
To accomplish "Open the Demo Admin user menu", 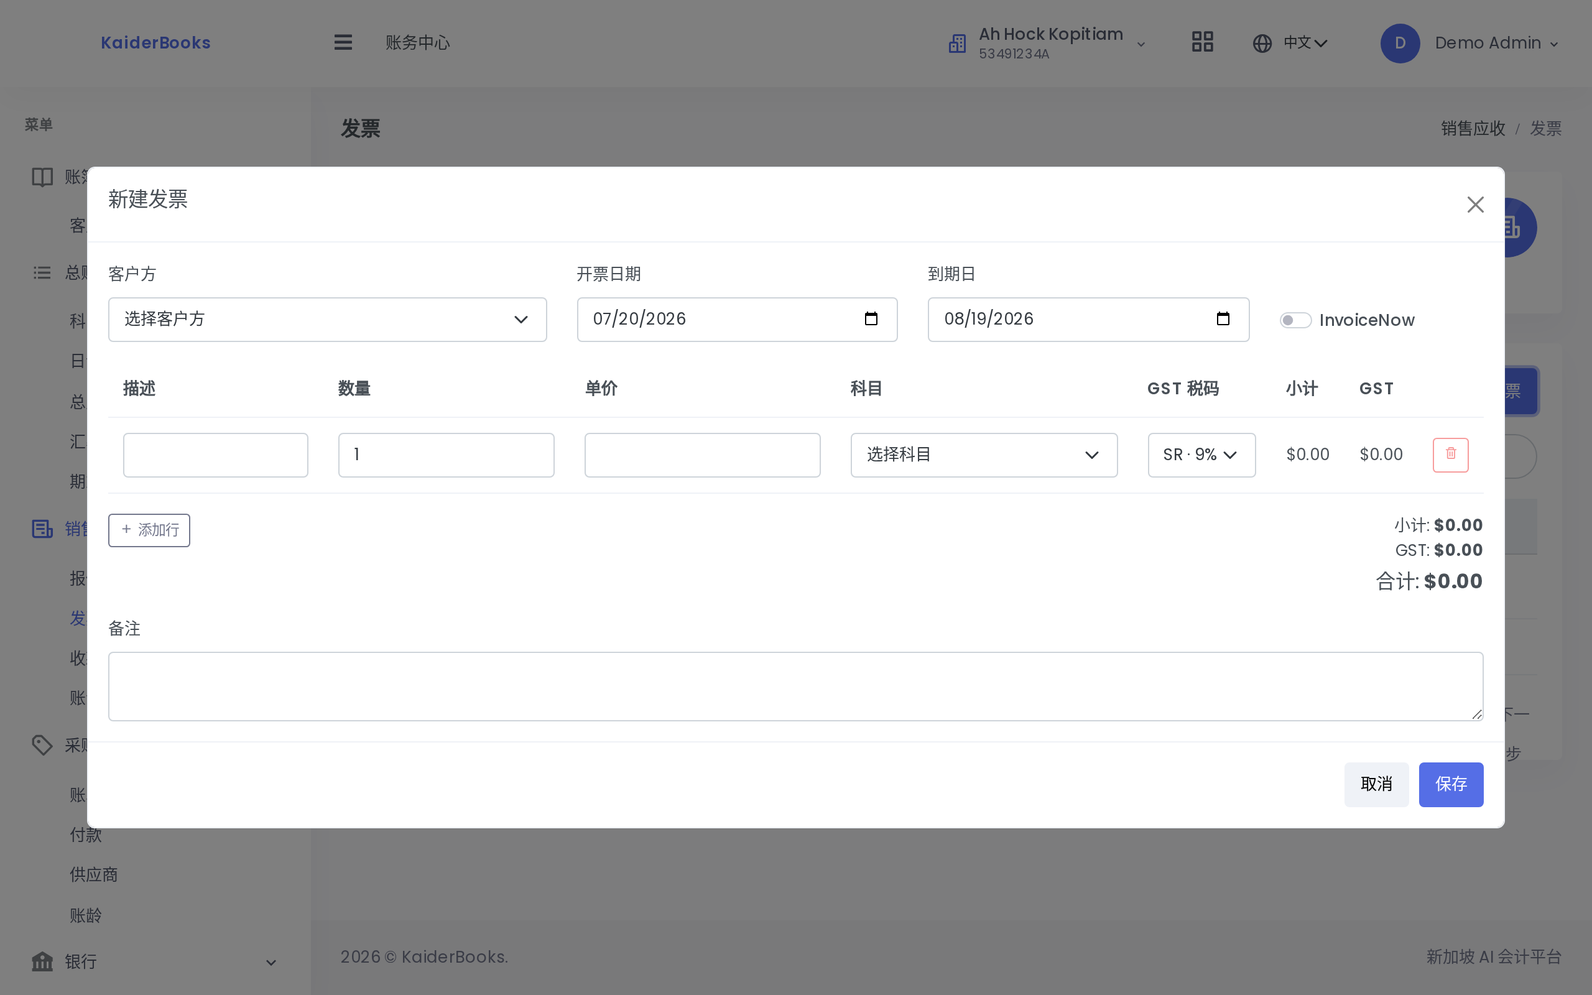I will pos(1470,44).
